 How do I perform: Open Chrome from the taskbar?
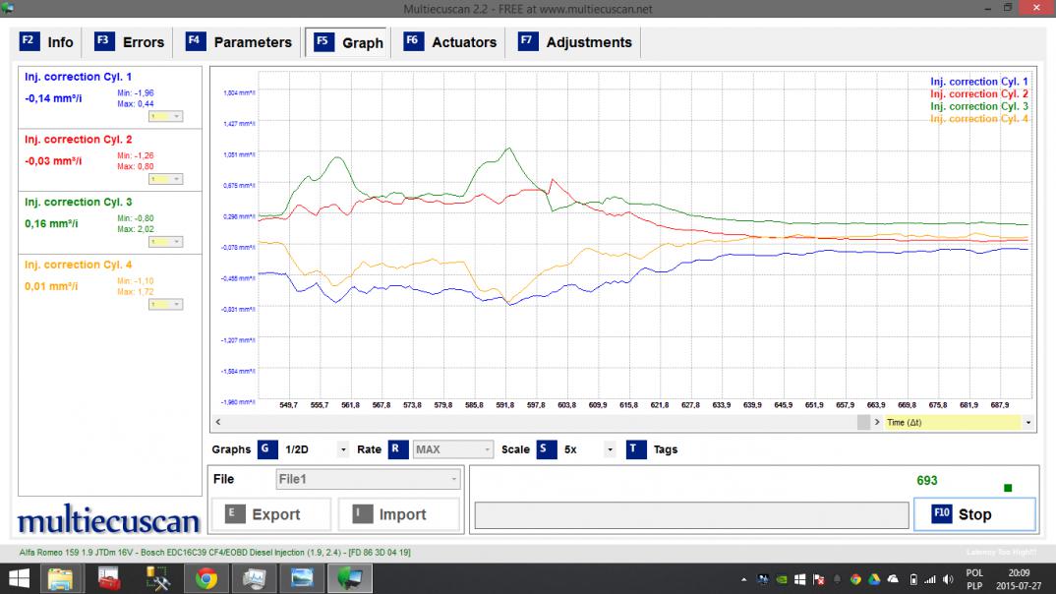[x=205, y=578]
